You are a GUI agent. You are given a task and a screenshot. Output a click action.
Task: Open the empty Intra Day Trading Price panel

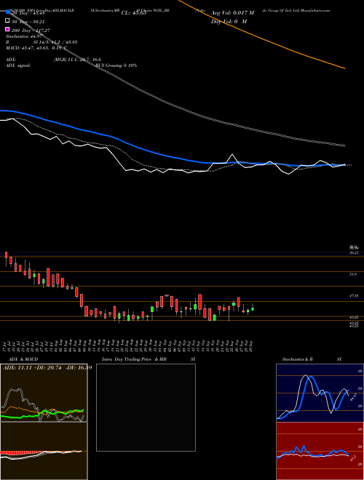(x=146, y=407)
